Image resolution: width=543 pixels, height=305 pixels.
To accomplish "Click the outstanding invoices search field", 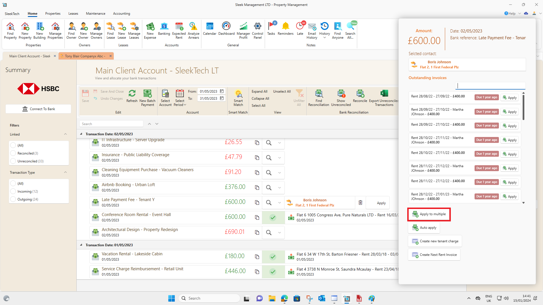I will point(491,86).
